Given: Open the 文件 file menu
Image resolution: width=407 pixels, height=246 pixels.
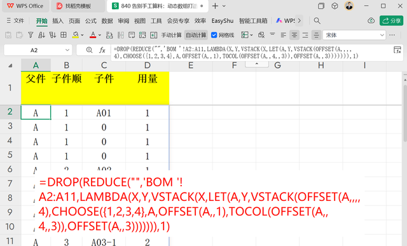Looking at the screenshot, I should (x=15, y=21).
